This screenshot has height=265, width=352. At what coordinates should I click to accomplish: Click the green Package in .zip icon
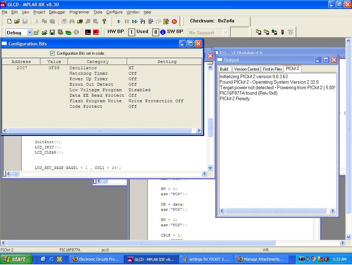(x=68, y=32)
